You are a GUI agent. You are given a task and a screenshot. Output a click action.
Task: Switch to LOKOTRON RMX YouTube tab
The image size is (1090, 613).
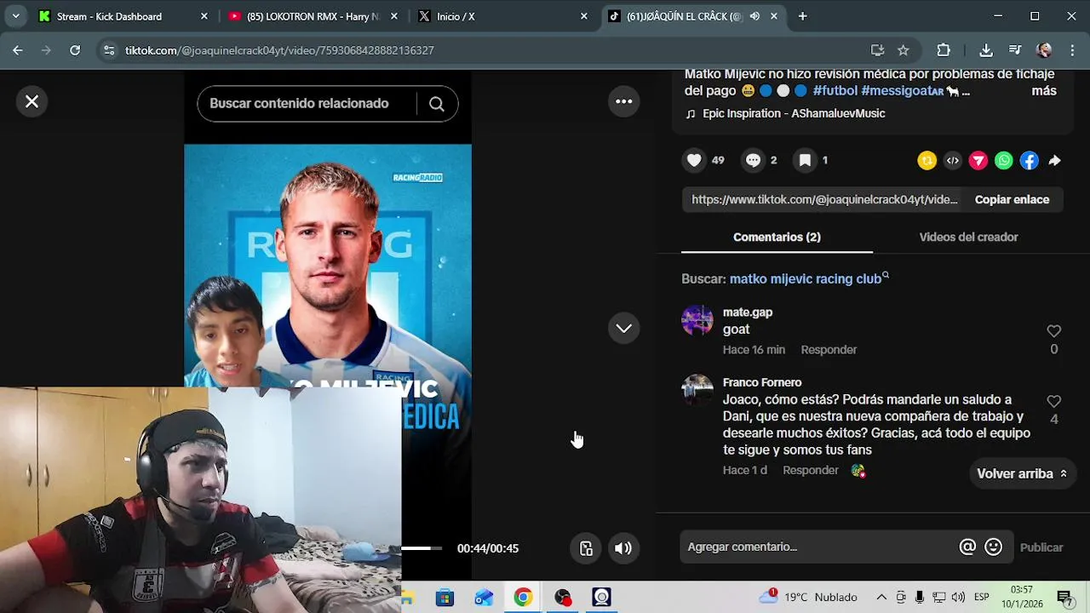[x=312, y=16]
